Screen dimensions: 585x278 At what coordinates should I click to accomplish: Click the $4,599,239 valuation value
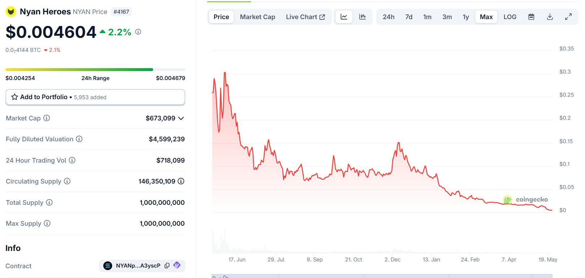point(167,139)
